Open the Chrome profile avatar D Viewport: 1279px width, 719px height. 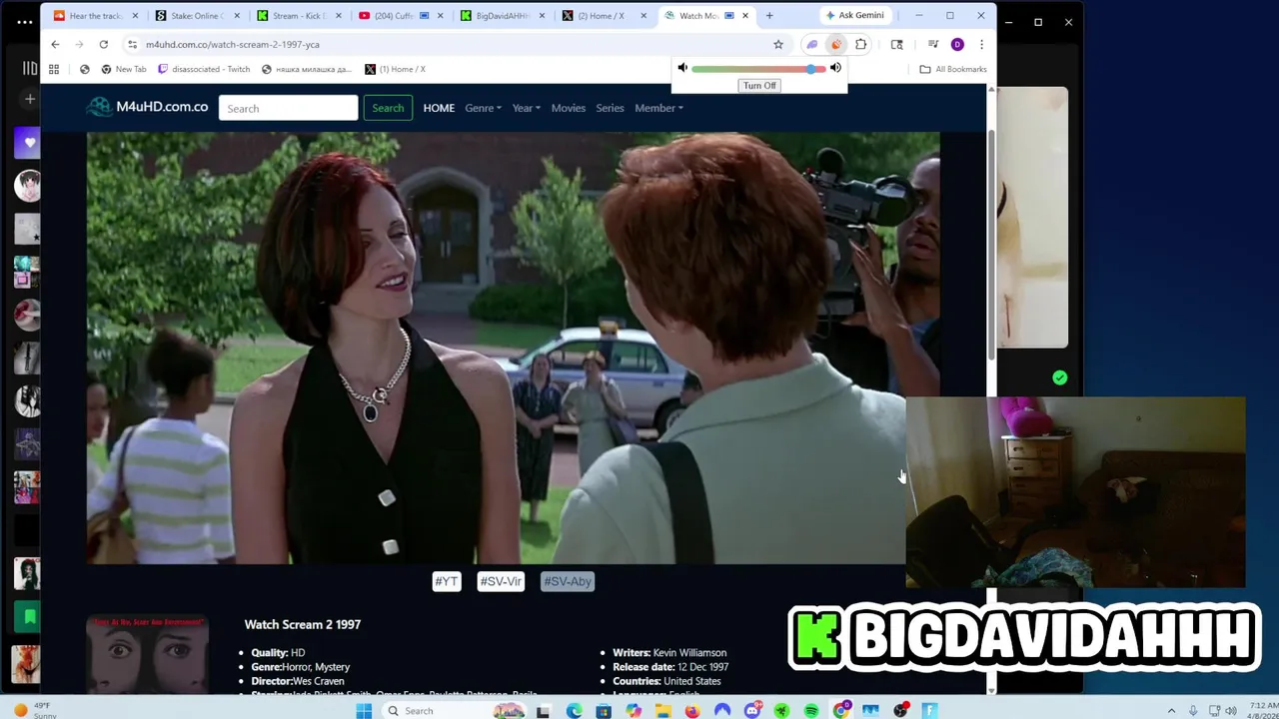[957, 44]
